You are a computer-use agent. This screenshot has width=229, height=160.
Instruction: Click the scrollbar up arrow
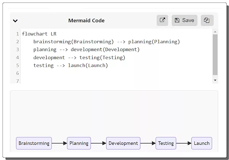click(x=215, y=32)
